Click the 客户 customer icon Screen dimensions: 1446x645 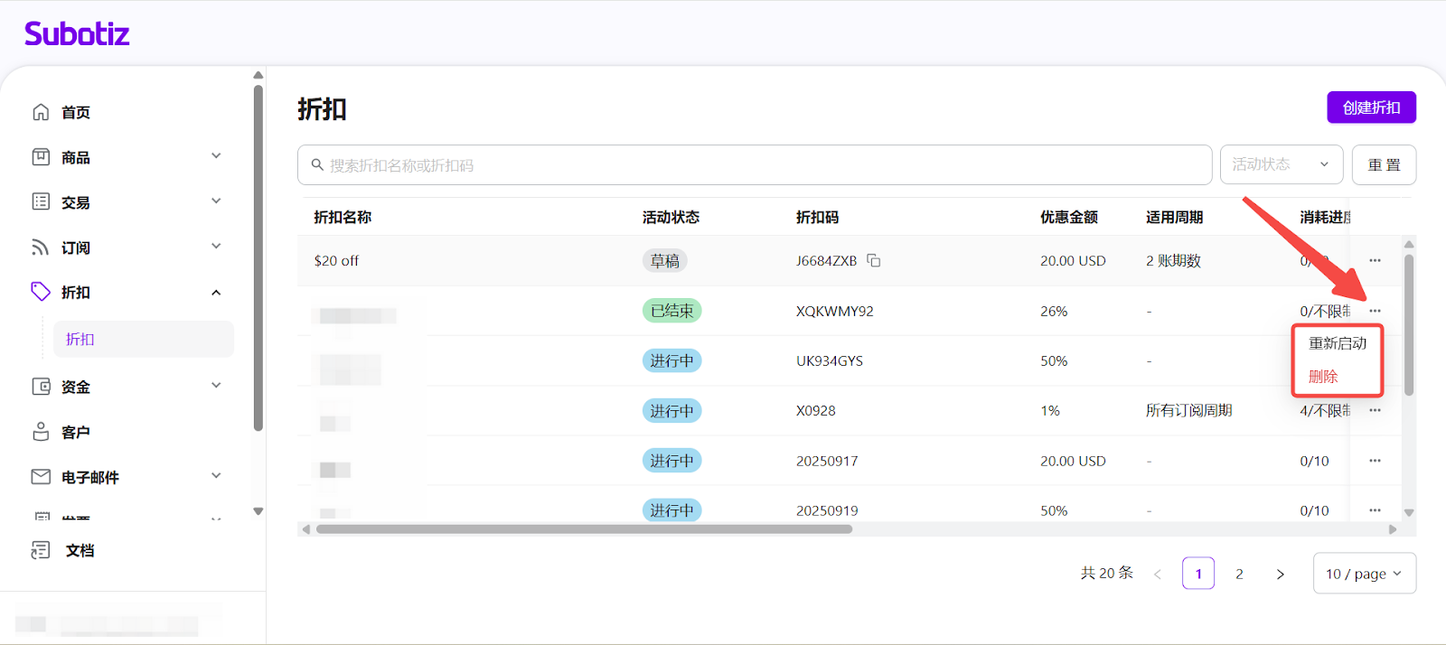(x=41, y=432)
